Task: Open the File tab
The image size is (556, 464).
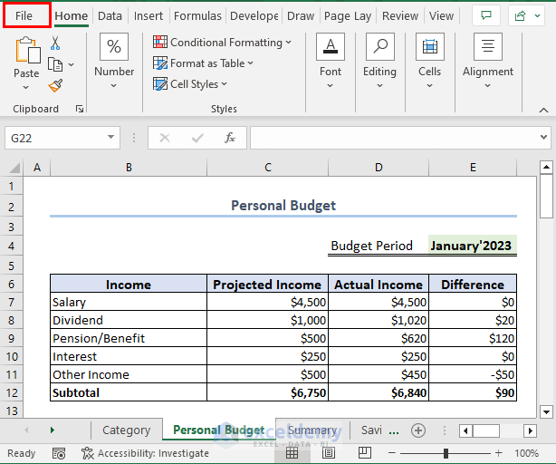Action: tap(24, 15)
